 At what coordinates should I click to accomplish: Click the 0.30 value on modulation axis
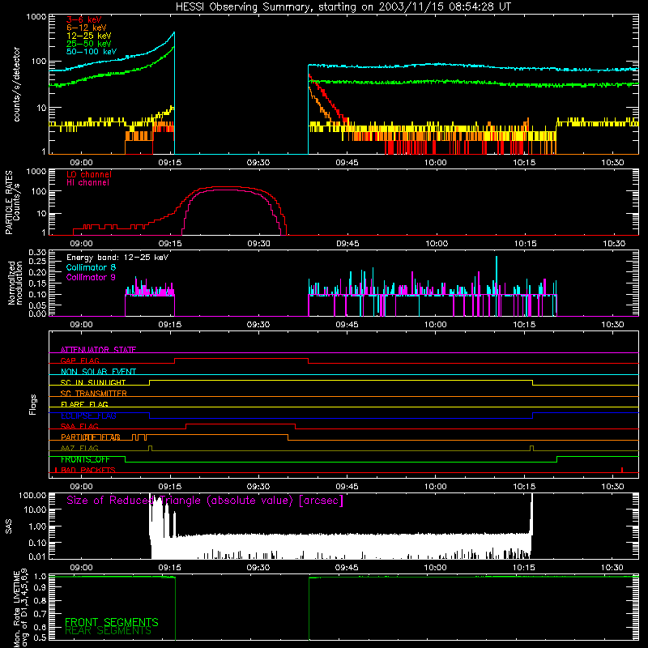37,253
